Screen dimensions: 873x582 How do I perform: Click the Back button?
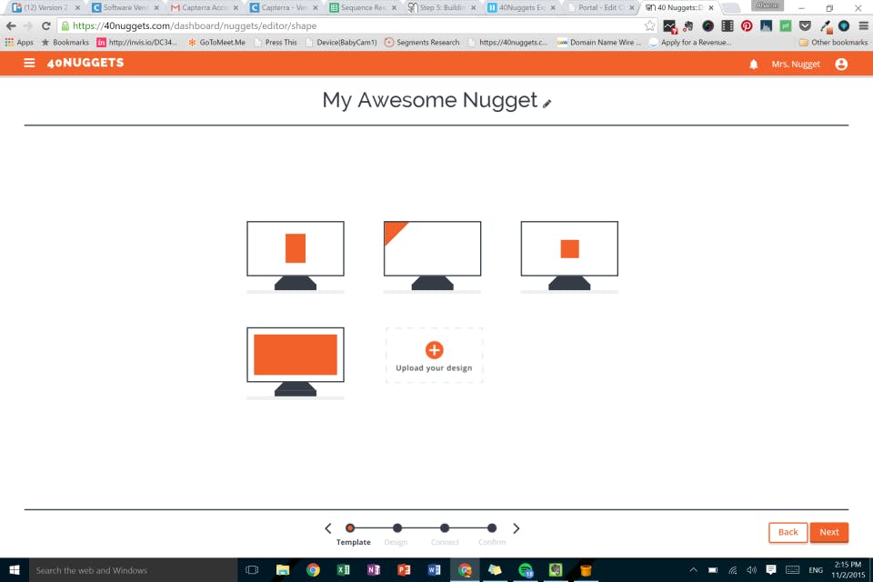tap(788, 532)
